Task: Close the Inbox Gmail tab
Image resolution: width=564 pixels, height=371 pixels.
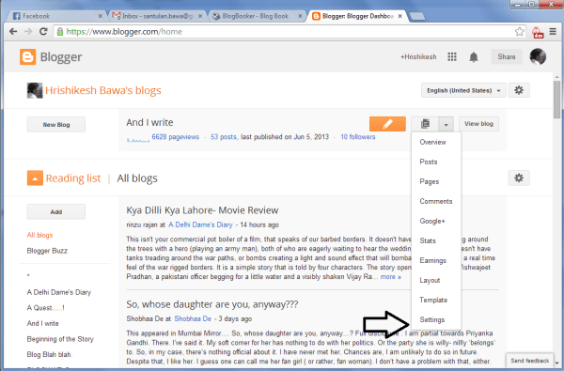Action: (x=200, y=16)
